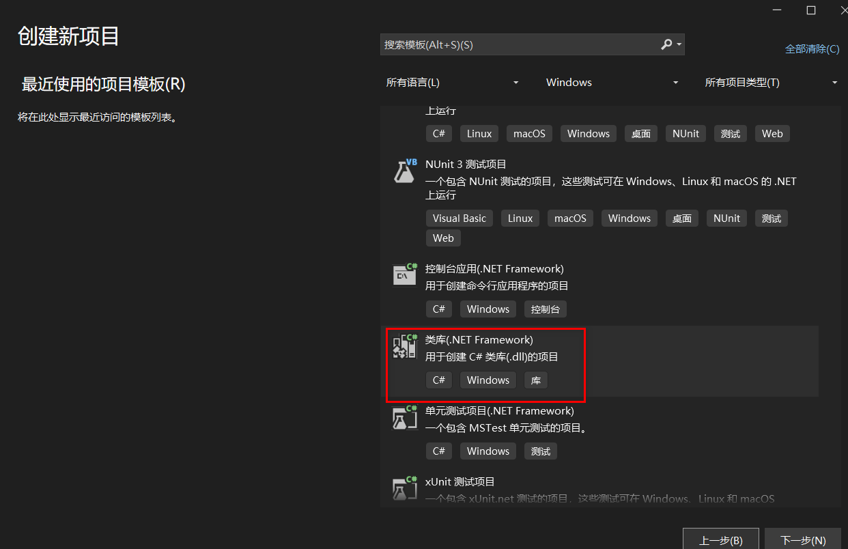Click the MSTest unit test project icon
848x549 pixels.
click(405, 417)
